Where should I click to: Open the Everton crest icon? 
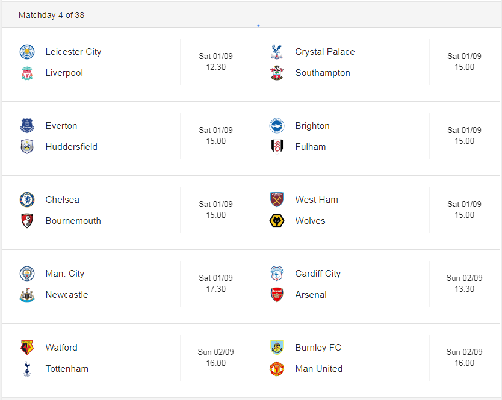coord(27,126)
